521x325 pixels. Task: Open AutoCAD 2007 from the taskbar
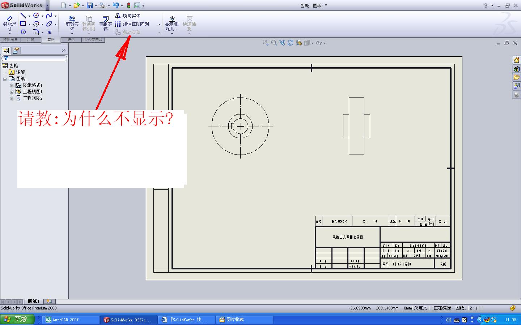pos(71,320)
